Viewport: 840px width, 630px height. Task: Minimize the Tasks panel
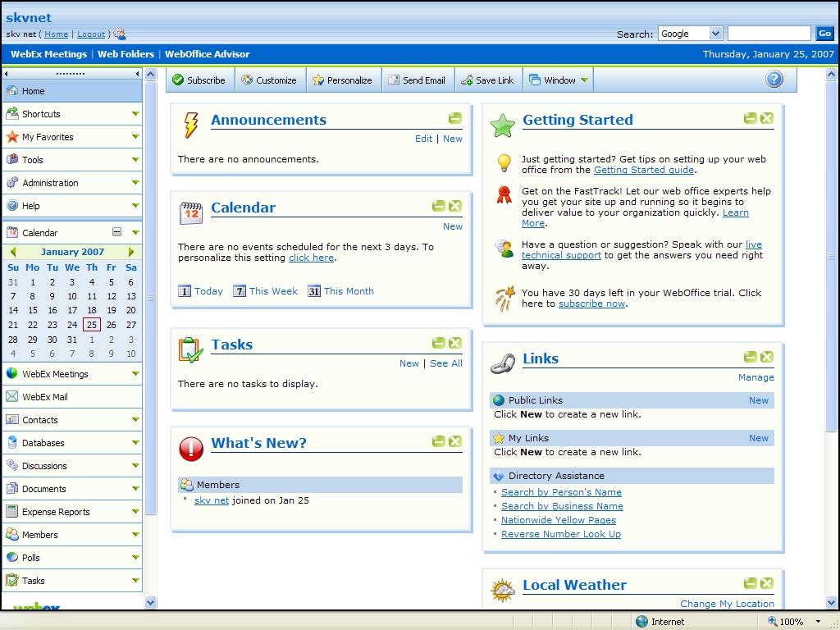(x=438, y=343)
